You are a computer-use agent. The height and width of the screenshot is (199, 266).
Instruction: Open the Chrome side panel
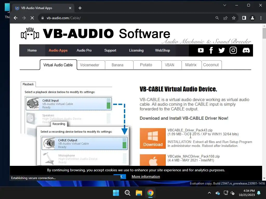(244, 18)
